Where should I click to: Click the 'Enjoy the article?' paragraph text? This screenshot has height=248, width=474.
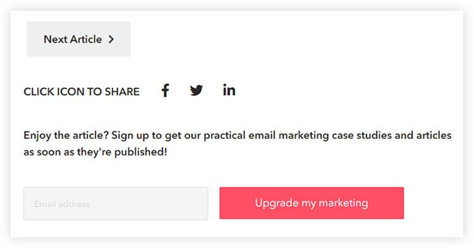pos(237,144)
